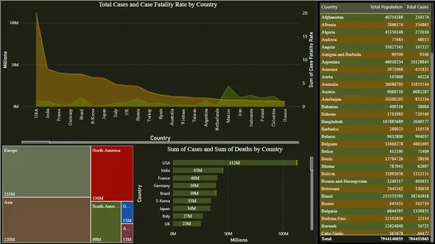Select the North-America treemap tile
This screenshot has width=435, height=244.
(112, 174)
